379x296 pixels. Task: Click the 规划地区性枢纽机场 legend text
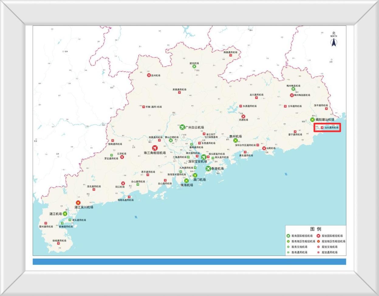[x=333, y=241]
